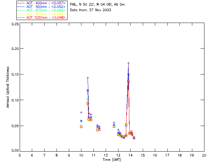Viewport: 210px width, 168px height.
Task: Click the x-axis label 17
Action: (x=167, y=155)
